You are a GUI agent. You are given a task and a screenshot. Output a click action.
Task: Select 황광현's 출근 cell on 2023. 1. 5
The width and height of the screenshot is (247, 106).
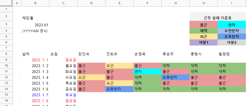click(231, 83)
